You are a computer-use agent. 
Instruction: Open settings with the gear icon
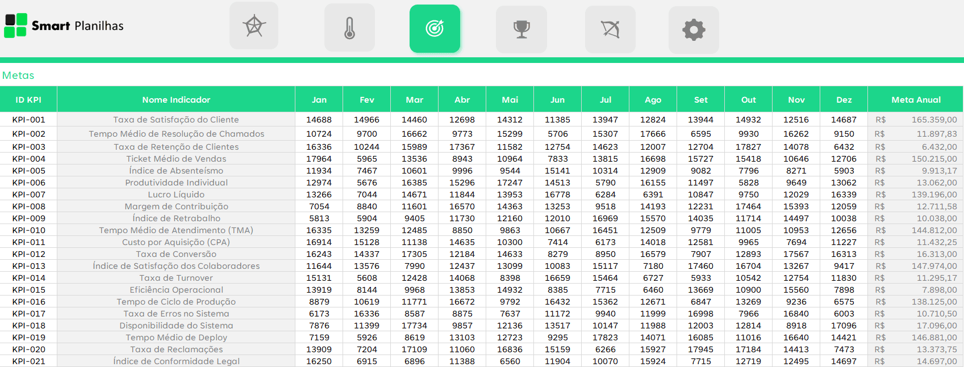(x=694, y=29)
